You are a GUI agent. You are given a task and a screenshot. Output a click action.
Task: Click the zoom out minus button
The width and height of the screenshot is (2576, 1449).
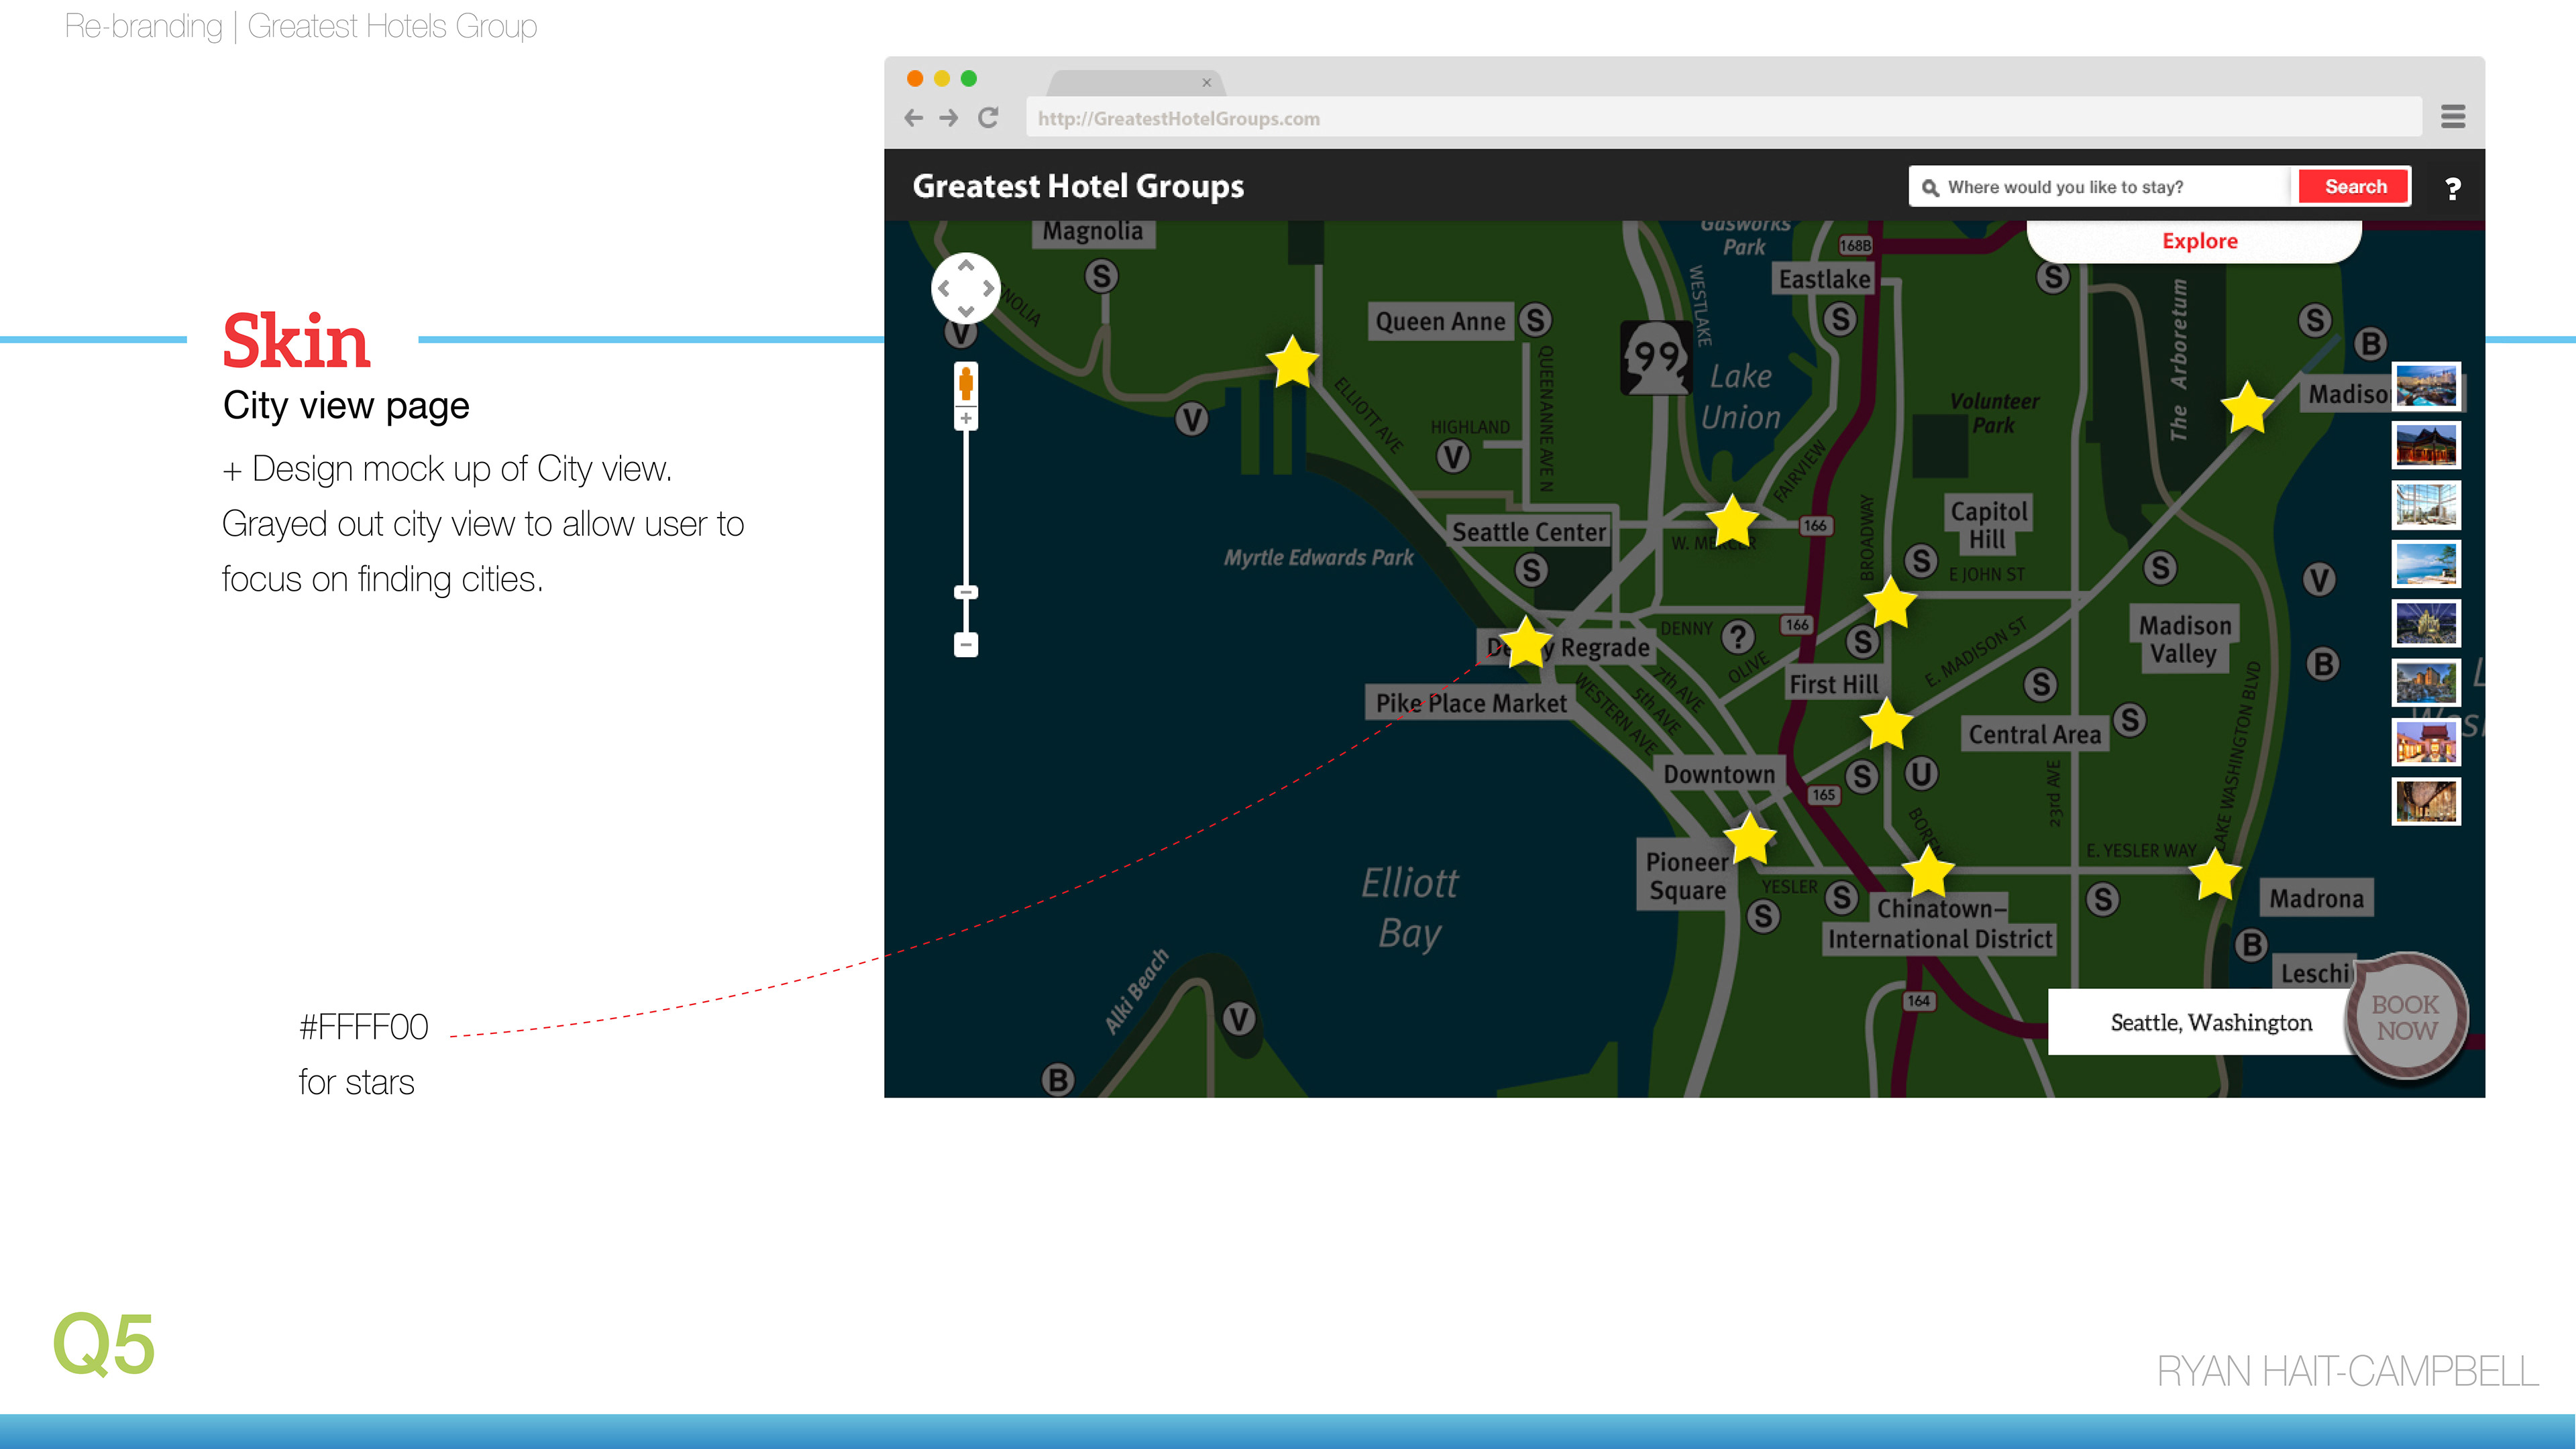966,644
